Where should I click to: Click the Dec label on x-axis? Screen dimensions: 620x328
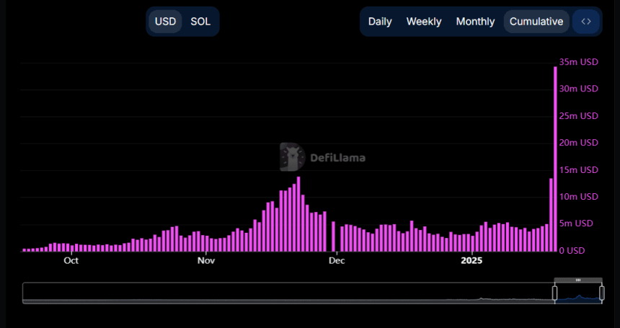pyautogui.click(x=336, y=260)
